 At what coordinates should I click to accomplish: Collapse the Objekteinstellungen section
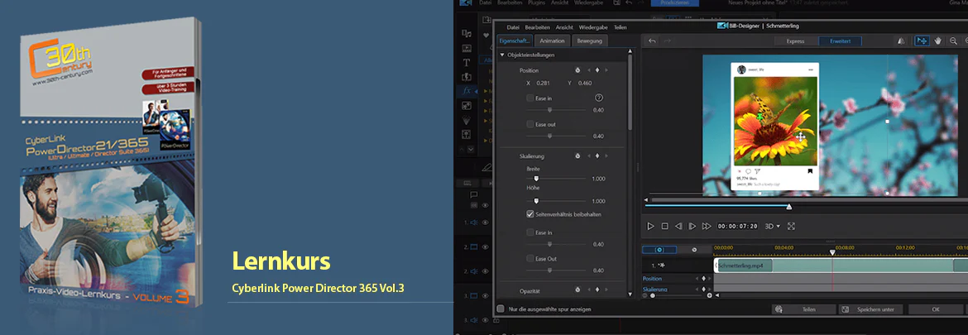coord(502,55)
